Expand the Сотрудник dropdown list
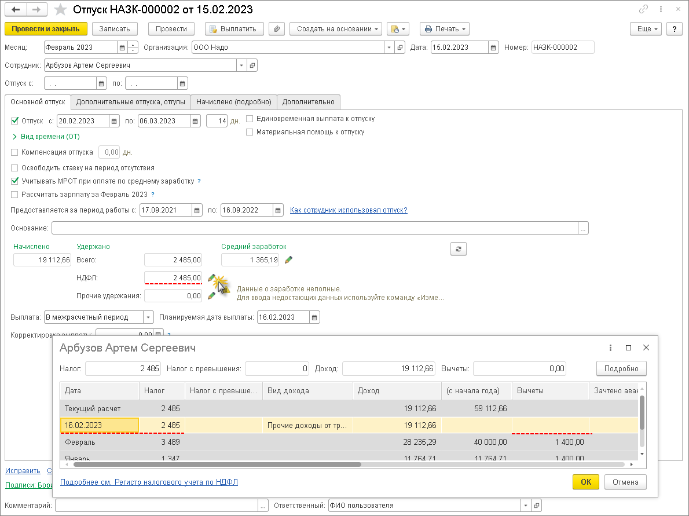 point(241,65)
